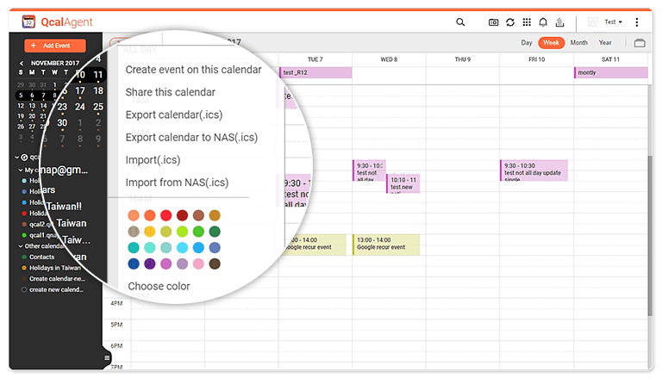Click the Add Event button
Screen dimensions: 662x378
tap(55, 46)
